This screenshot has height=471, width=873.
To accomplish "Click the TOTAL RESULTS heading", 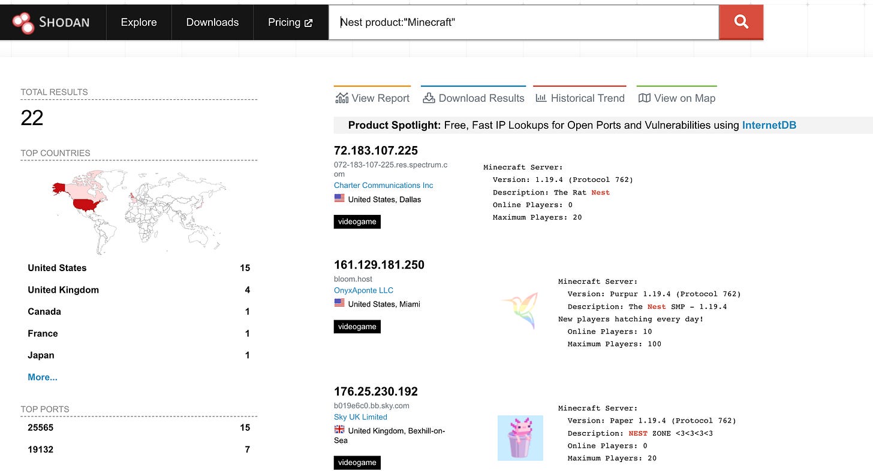I will 54,92.
